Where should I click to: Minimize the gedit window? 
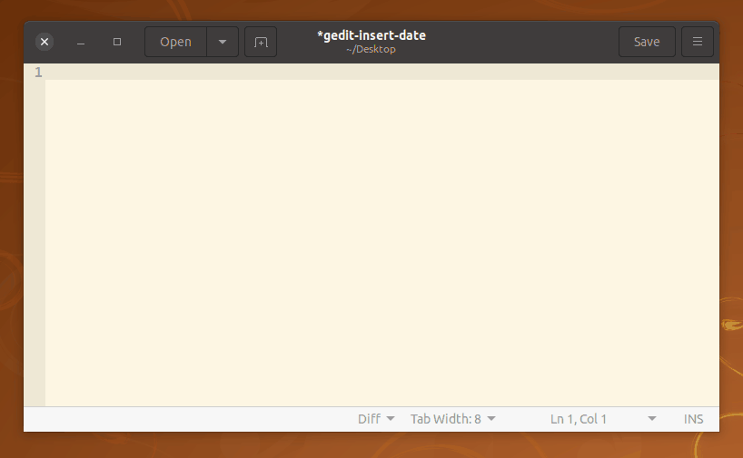click(81, 42)
